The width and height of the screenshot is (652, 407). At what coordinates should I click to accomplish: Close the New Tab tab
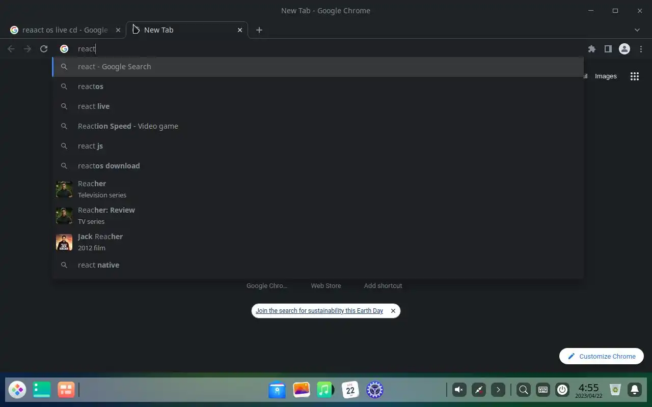(x=240, y=30)
